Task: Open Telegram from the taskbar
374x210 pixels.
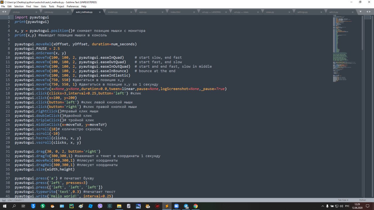Action: pos(186,206)
